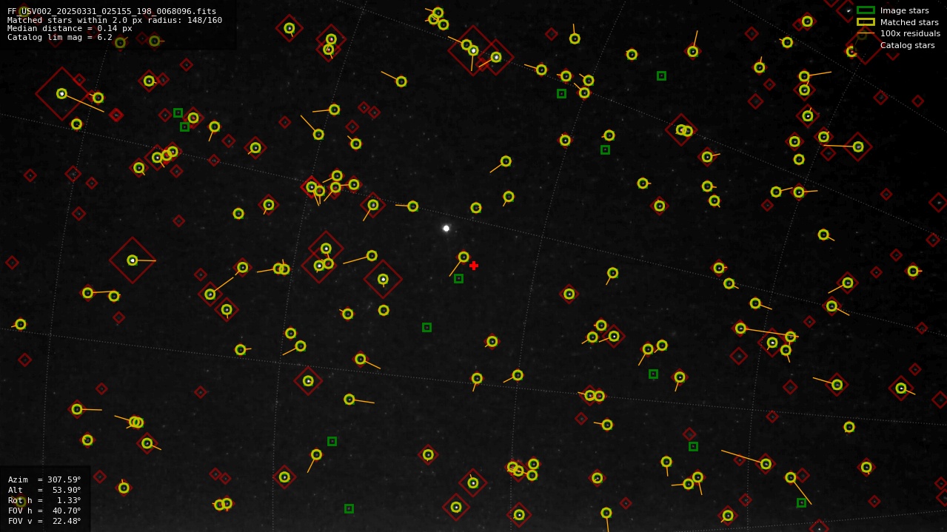Click the 'FOV h = 40.70°' readout

click(x=44, y=511)
